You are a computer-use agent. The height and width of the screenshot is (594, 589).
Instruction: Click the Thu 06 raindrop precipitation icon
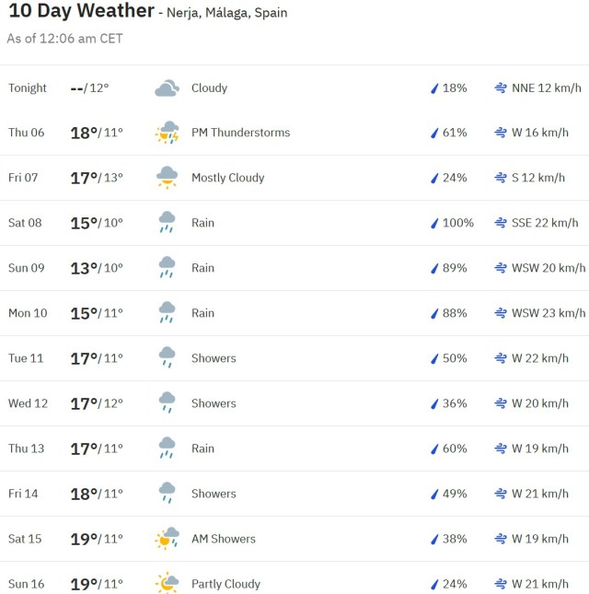coord(434,133)
